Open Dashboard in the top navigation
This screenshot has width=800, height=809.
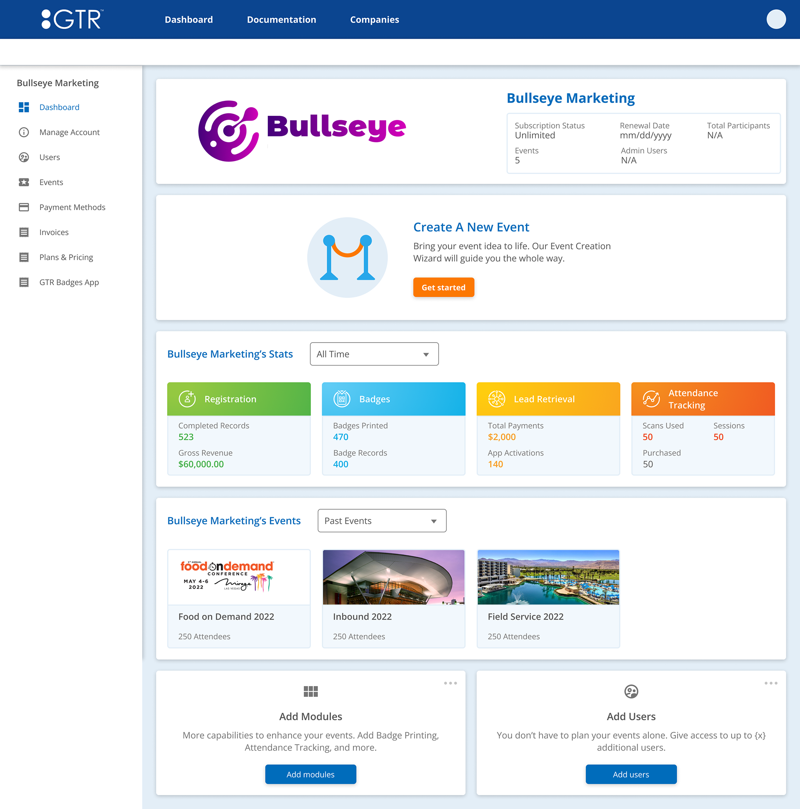[189, 20]
